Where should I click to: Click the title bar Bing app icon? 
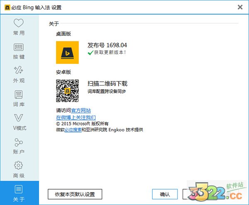7,7
